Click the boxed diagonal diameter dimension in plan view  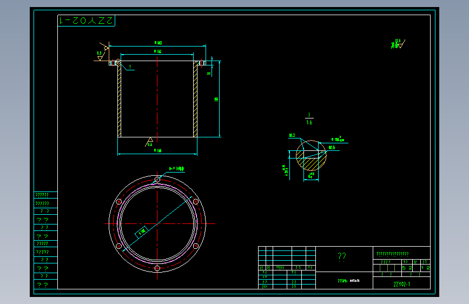point(141,233)
